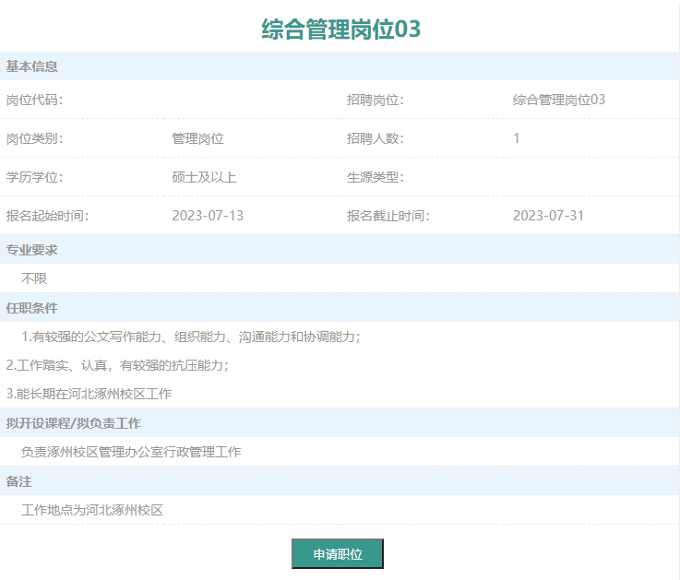
Task: Select the 招聘岗位 value 综合管理岗位03
Action: (x=559, y=100)
